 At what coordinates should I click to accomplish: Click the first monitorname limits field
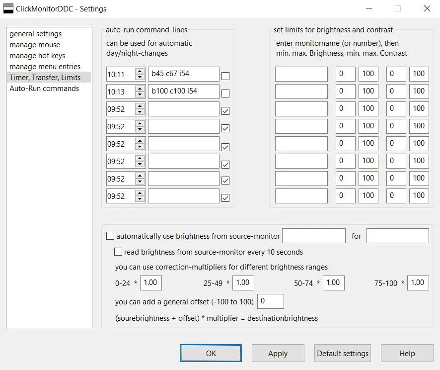pos(301,74)
